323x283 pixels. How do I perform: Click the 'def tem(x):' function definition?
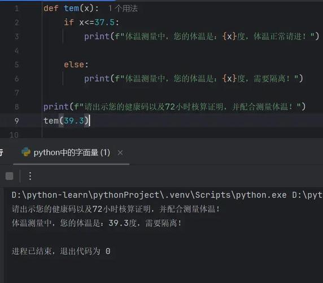pyautogui.click(x=71, y=8)
